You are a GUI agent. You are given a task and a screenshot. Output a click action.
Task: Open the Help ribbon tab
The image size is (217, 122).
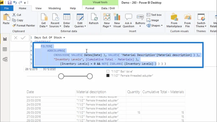point(73,8)
